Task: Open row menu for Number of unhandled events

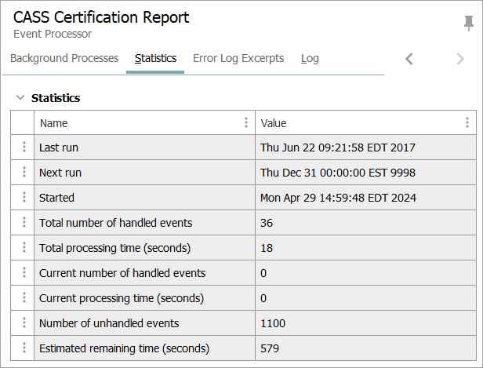Action: pyautogui.click(x=24, y=323)
